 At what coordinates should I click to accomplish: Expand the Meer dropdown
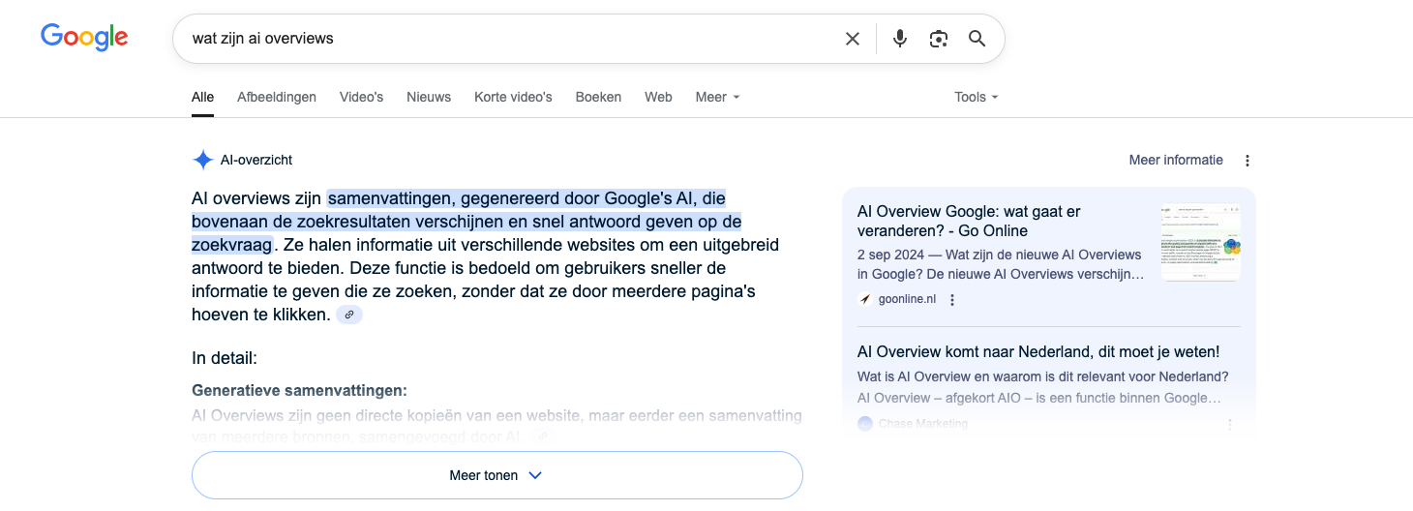[x=717, y=97]
